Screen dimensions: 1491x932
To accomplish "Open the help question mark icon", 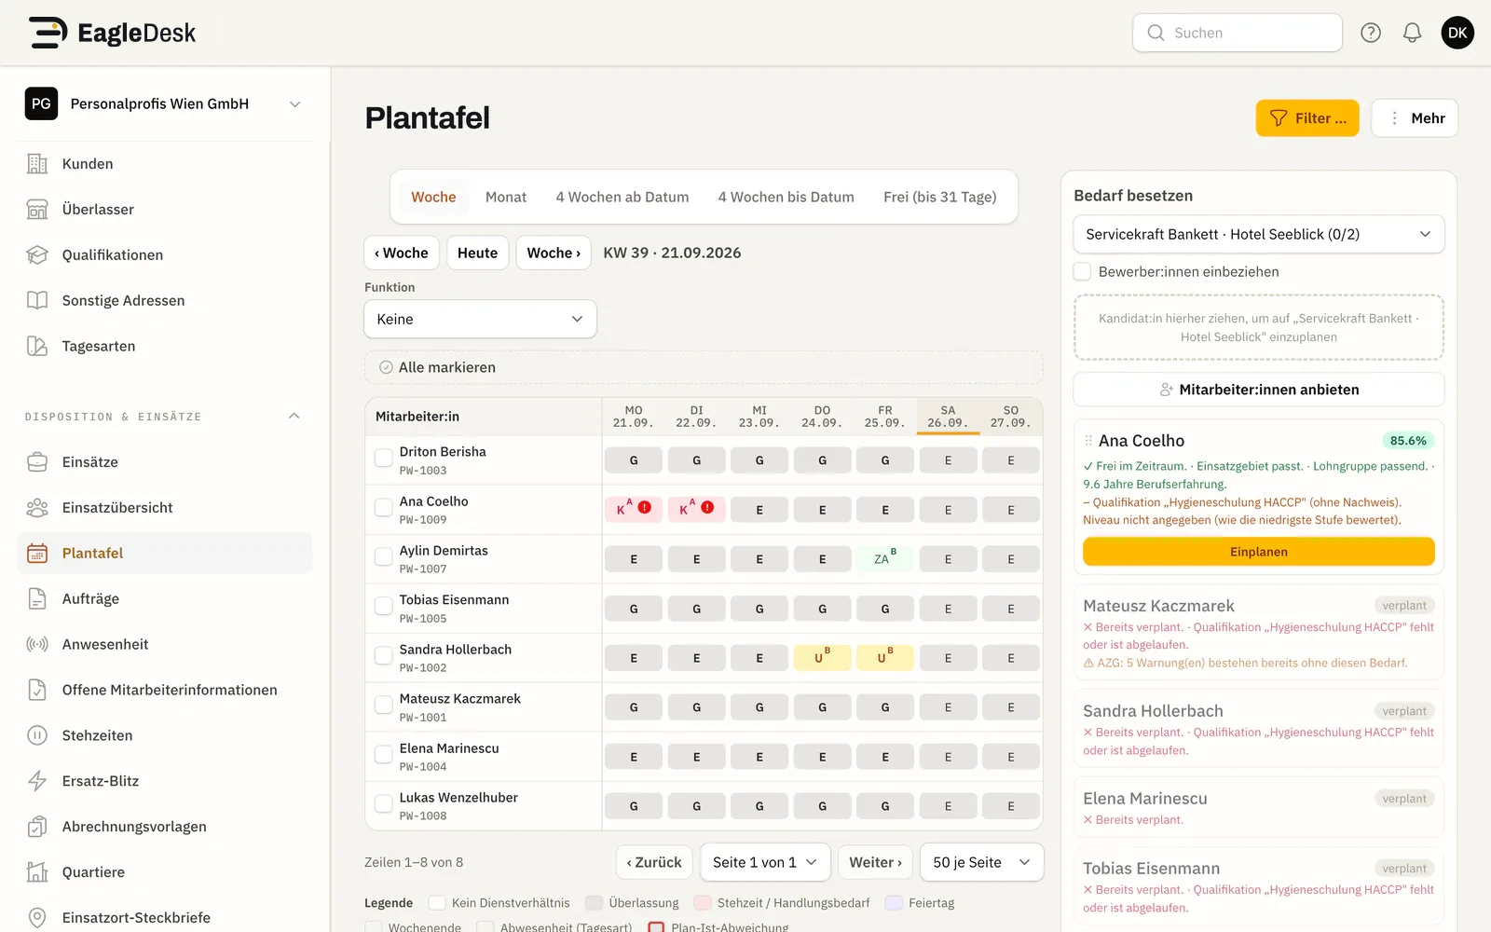I will [x=1370, y=33].
